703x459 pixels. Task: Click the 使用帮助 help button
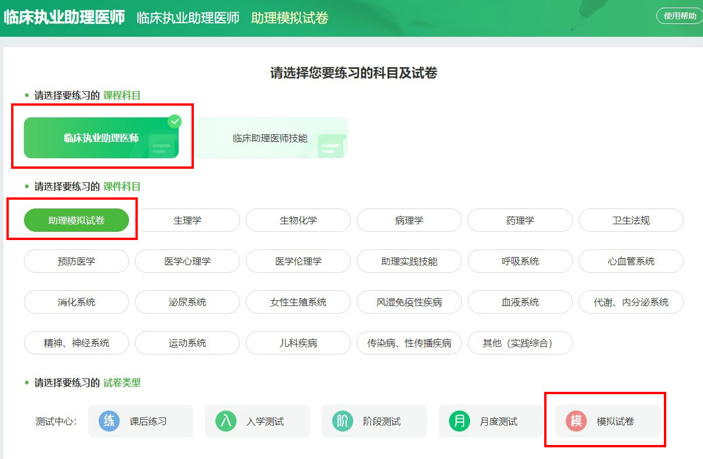coord(680,16)
